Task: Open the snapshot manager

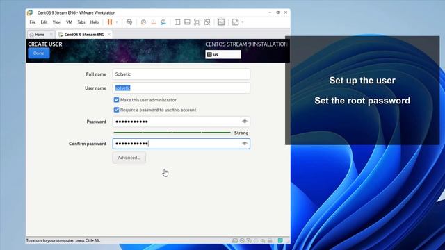Action: point(163,22)
